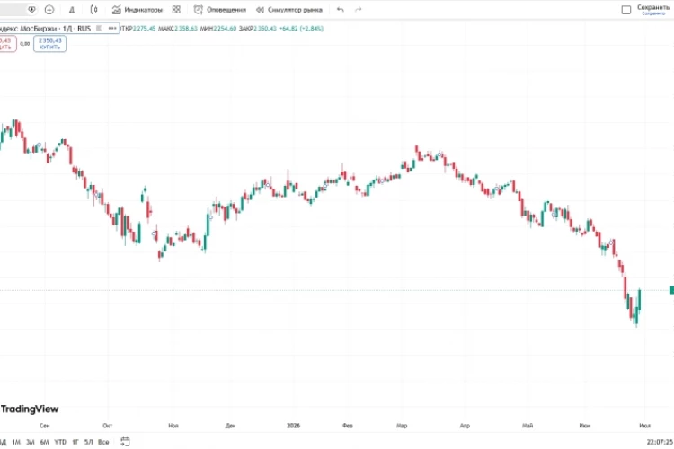The height and width of the screenshot is (449, 674).
Task: Click the undo arrow icon
Action: point(341,10)
